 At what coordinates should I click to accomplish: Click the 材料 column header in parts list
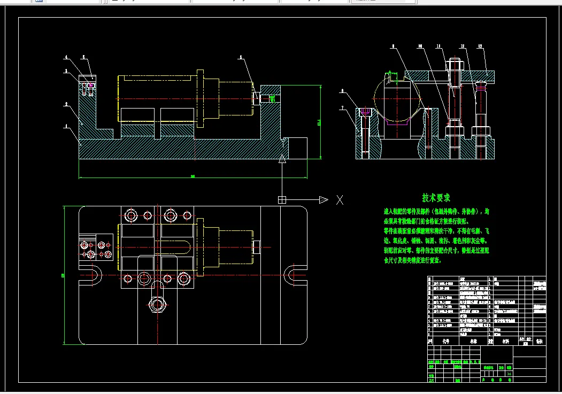coord(505,342)
